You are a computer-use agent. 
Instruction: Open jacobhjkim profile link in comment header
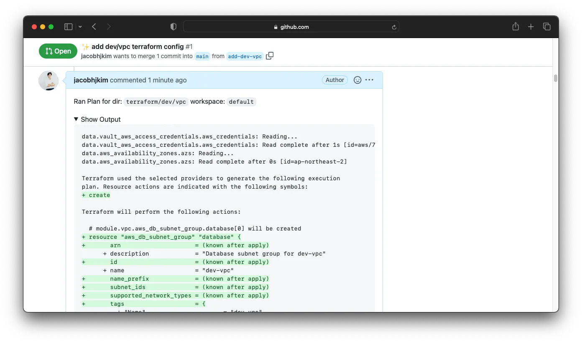[x=91, y=80]
